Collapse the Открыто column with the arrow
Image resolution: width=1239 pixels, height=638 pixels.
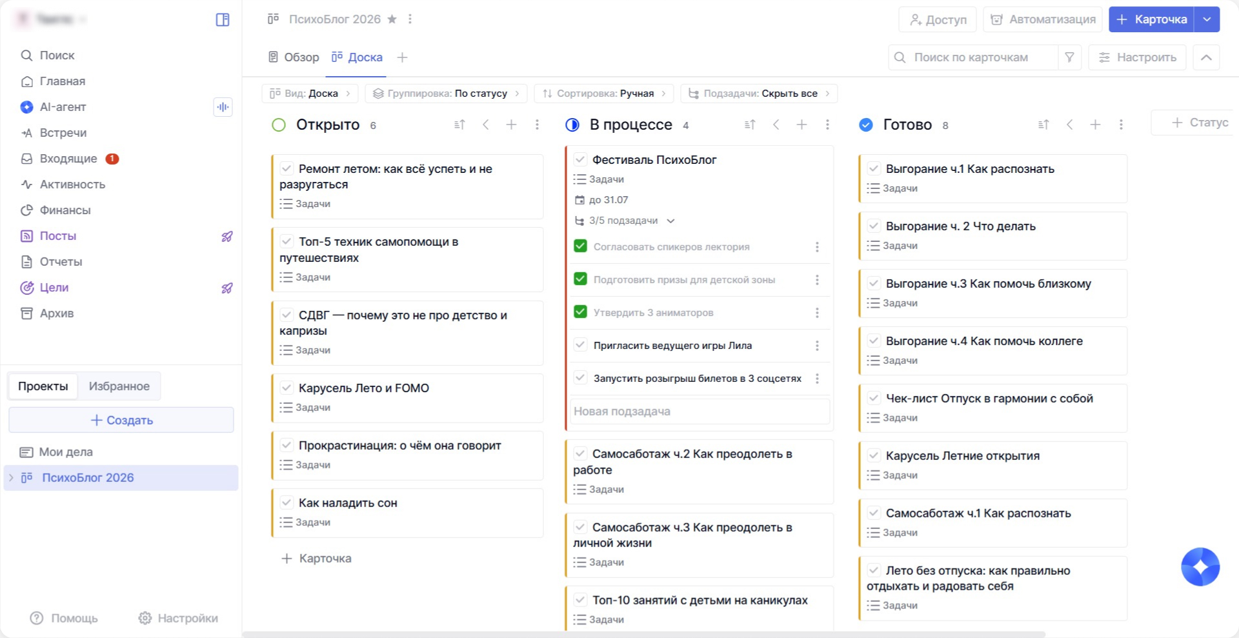coord(486,125)
